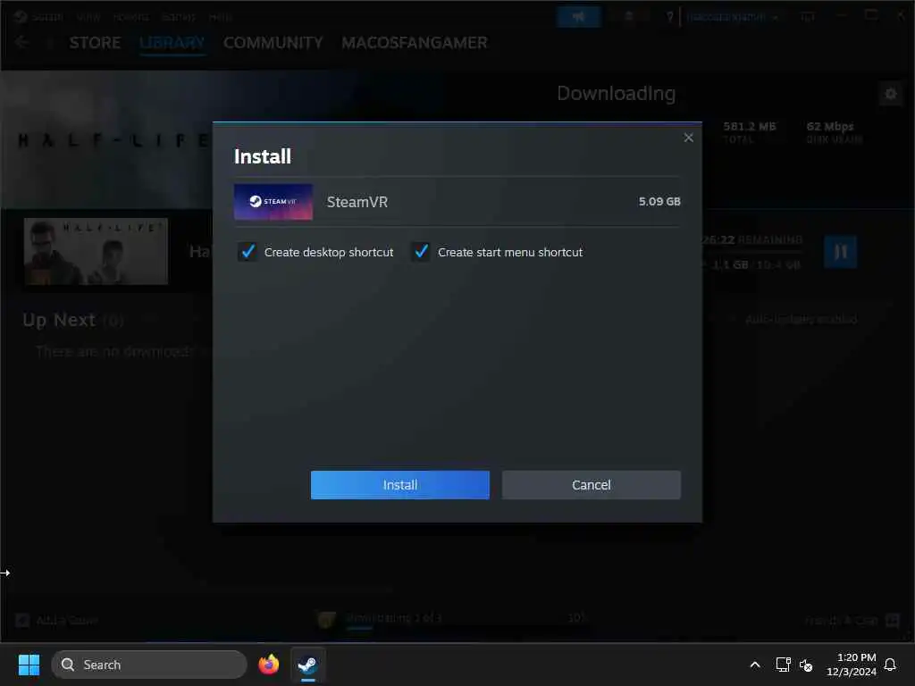Image resolution: width=915 pixels, height=686 pixels.
Task: Uncheck Create desktop shortcut
Action: point(248,252)
